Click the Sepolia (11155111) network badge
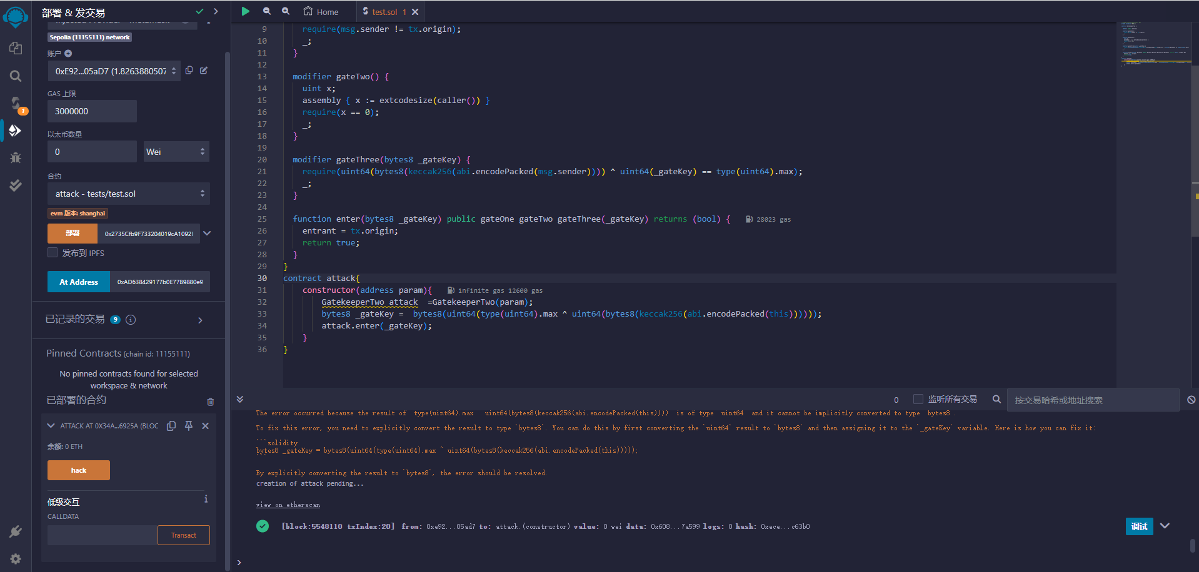The width and height of the screenshot is (1199, 572). pos(89,37)
